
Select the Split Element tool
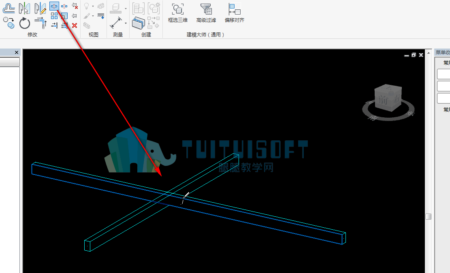(54, 6)
